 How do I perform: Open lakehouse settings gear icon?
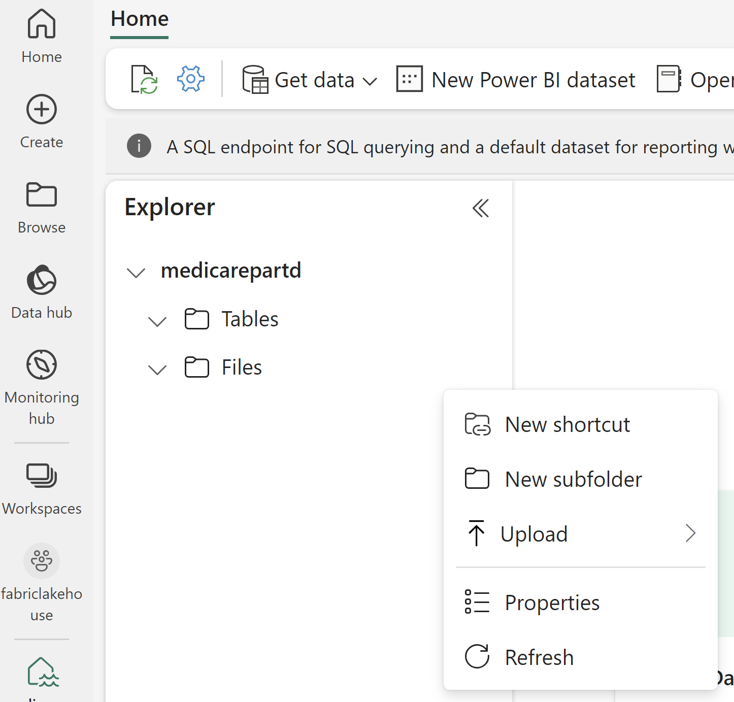(191, 79)
